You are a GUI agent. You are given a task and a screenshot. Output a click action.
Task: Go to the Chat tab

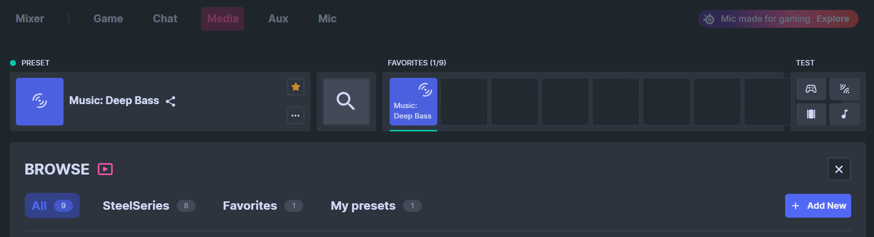pos(165,19)
